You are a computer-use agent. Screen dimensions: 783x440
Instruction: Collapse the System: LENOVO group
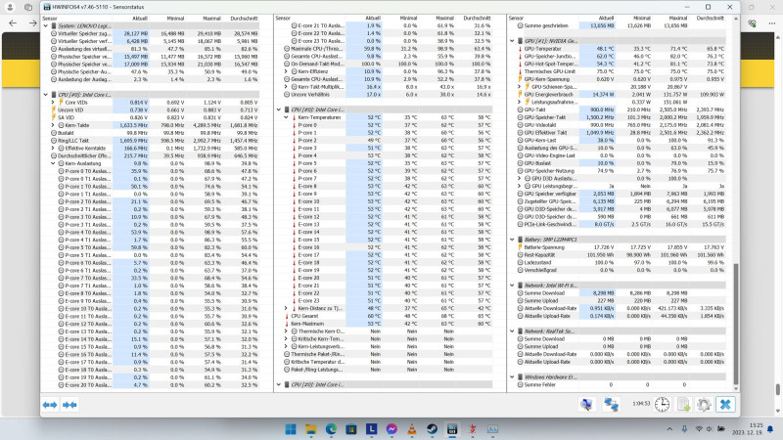click(x=46, y=25)
